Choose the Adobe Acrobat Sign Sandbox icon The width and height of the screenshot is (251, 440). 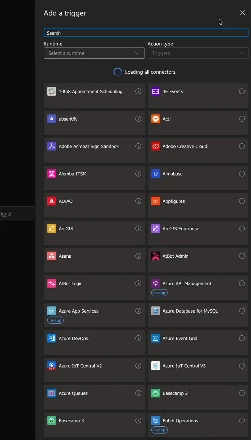pyautogui.click(x=52, y=147)
